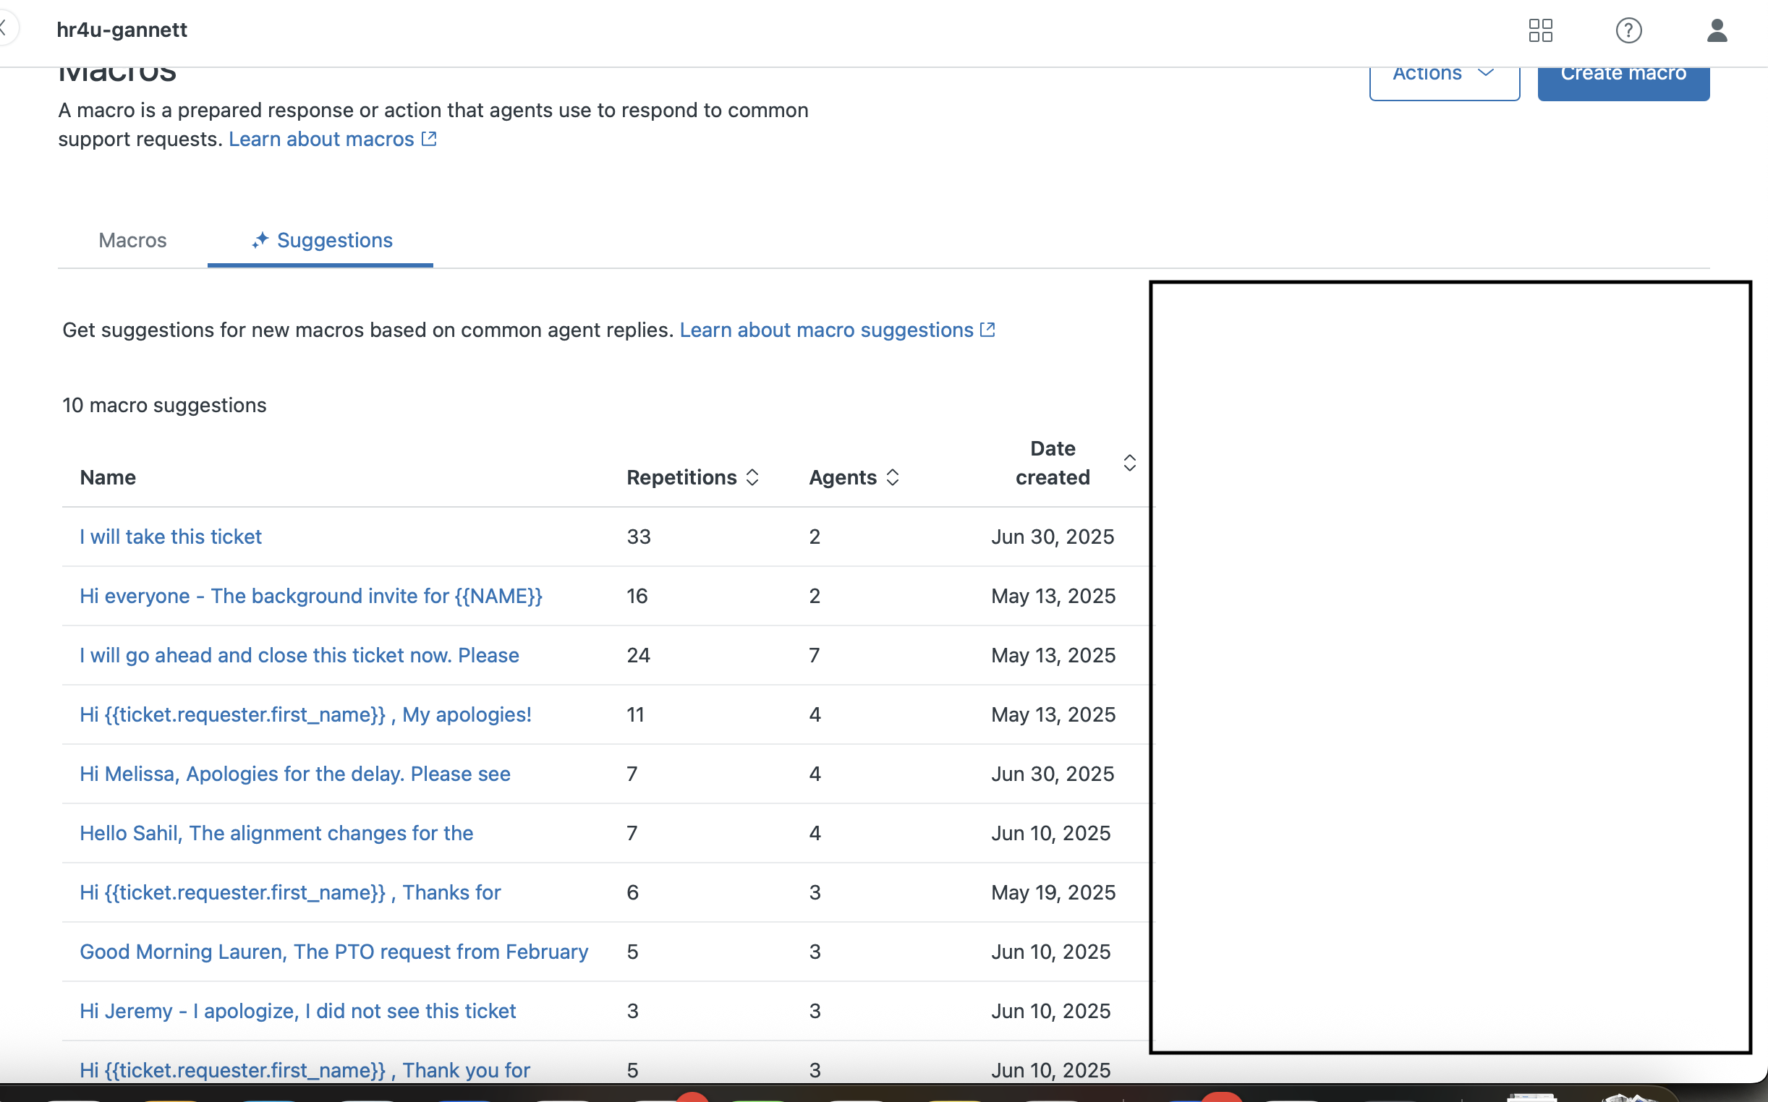Sort by Repetitions column arrows
The image size is (1768, 1102).
point(752,477)
